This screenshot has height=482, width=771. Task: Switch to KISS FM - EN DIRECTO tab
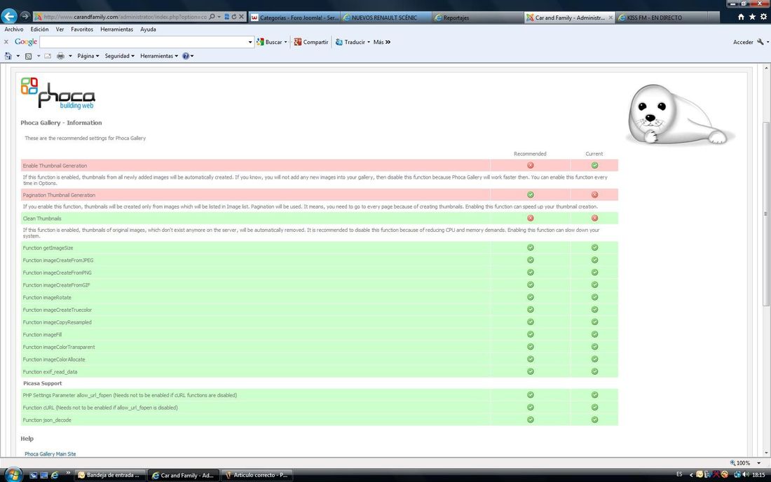[661, 18]
